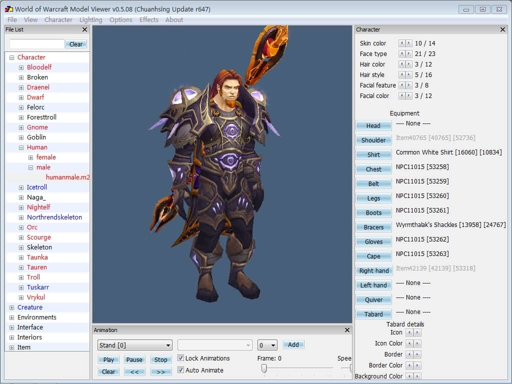Viewport: 512px width, 384px height.
Task: Open the empty secondary animation dropdown
Action: point(215,345)
